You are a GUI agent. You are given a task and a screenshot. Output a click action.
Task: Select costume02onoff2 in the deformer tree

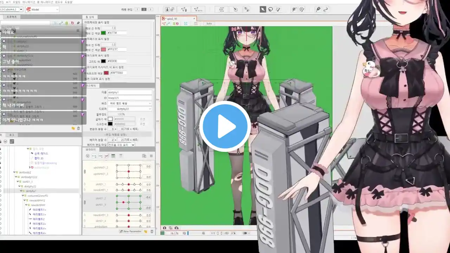click(38, 195)
